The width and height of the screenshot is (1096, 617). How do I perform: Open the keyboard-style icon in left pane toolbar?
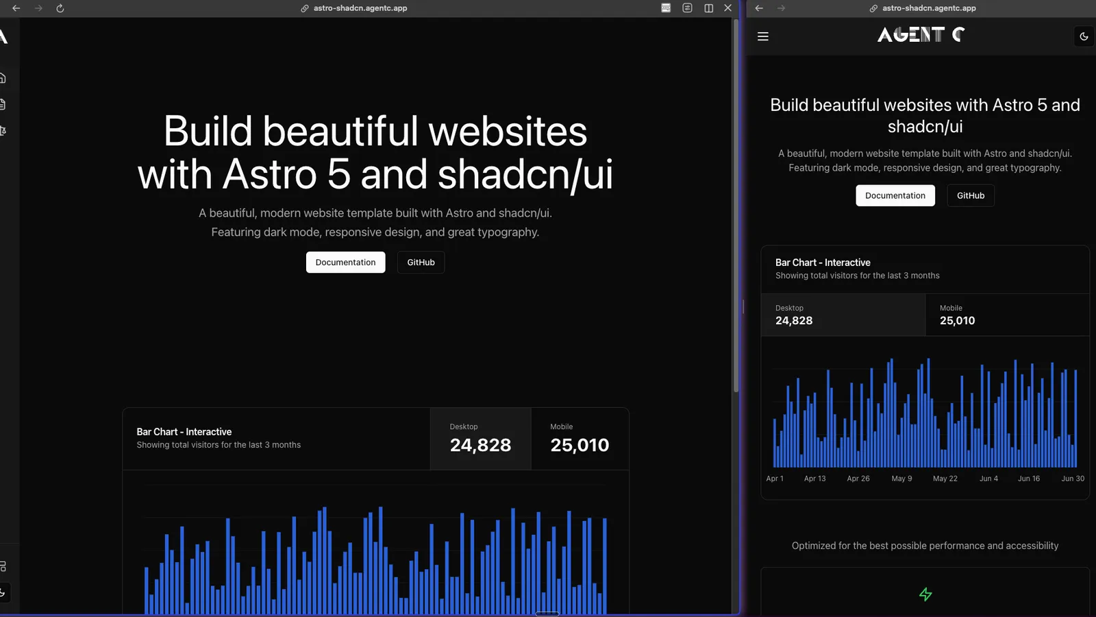tap(666, 8)
